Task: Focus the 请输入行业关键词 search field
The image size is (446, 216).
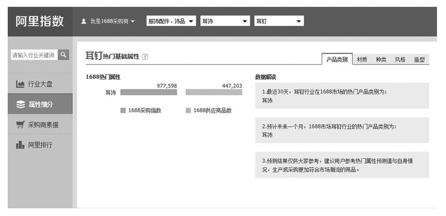Action: coord(34,55)
